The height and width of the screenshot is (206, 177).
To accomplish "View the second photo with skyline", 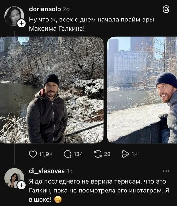I will click(x=142, y=90).
